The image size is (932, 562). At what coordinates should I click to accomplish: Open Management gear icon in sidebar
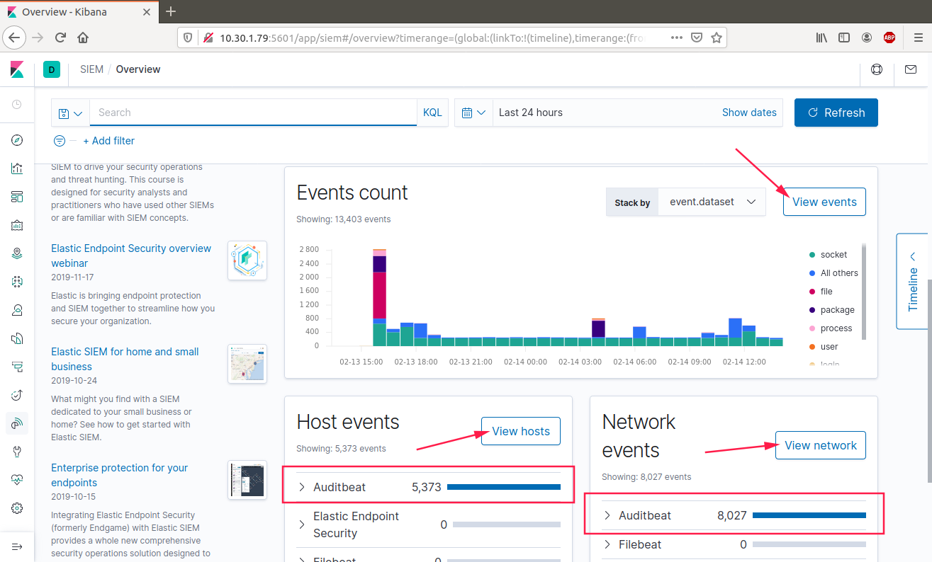17,508
